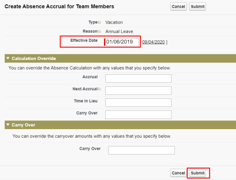
Task: Click the help icon beside Reason label
Action: [99, 31]
